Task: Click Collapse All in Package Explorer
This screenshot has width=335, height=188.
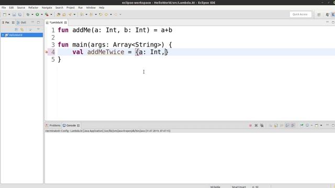Action: [x=16, y=29]
